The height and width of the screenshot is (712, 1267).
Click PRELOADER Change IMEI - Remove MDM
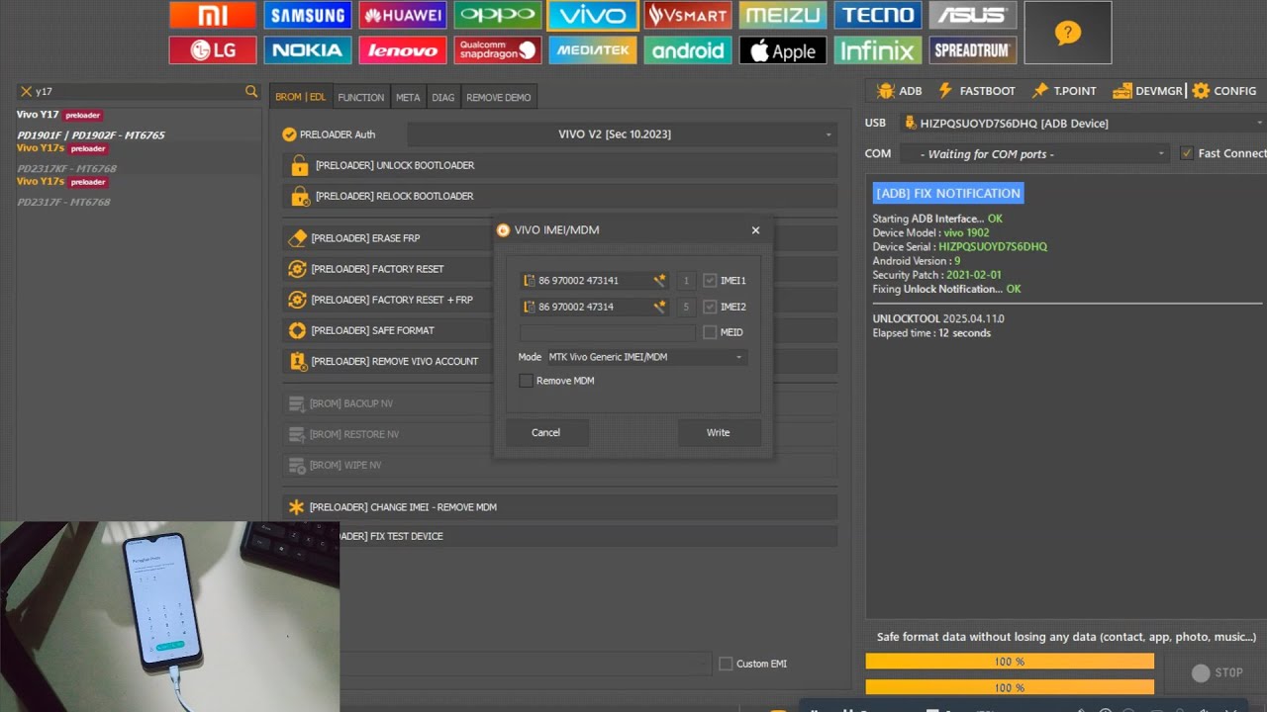[560, 507]
